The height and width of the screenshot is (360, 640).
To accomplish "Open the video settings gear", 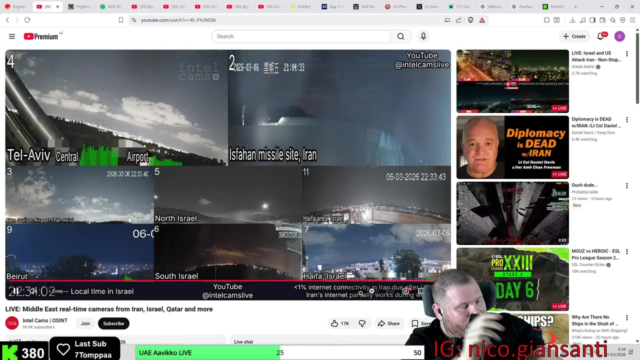I will pyautogui.click(x=406, y=291).
